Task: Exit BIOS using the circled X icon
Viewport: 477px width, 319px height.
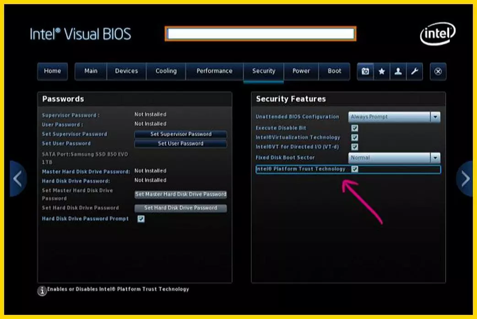Action: [x=438, y=71]
